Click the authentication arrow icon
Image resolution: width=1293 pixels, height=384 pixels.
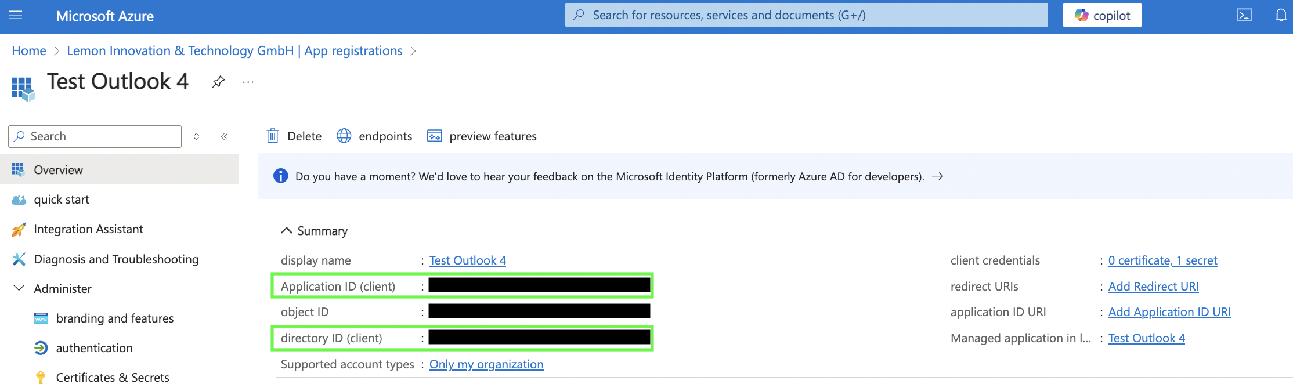click(41, 347)
